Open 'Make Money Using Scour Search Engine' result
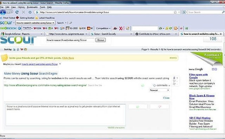This screenshot has width=225, height=139. [x=31, y=74]
